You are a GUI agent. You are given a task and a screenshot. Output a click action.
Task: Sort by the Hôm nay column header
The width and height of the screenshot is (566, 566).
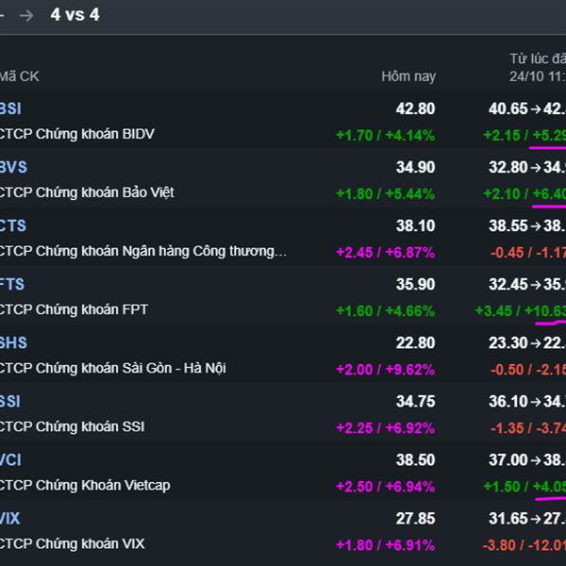[x=408, y=76]
